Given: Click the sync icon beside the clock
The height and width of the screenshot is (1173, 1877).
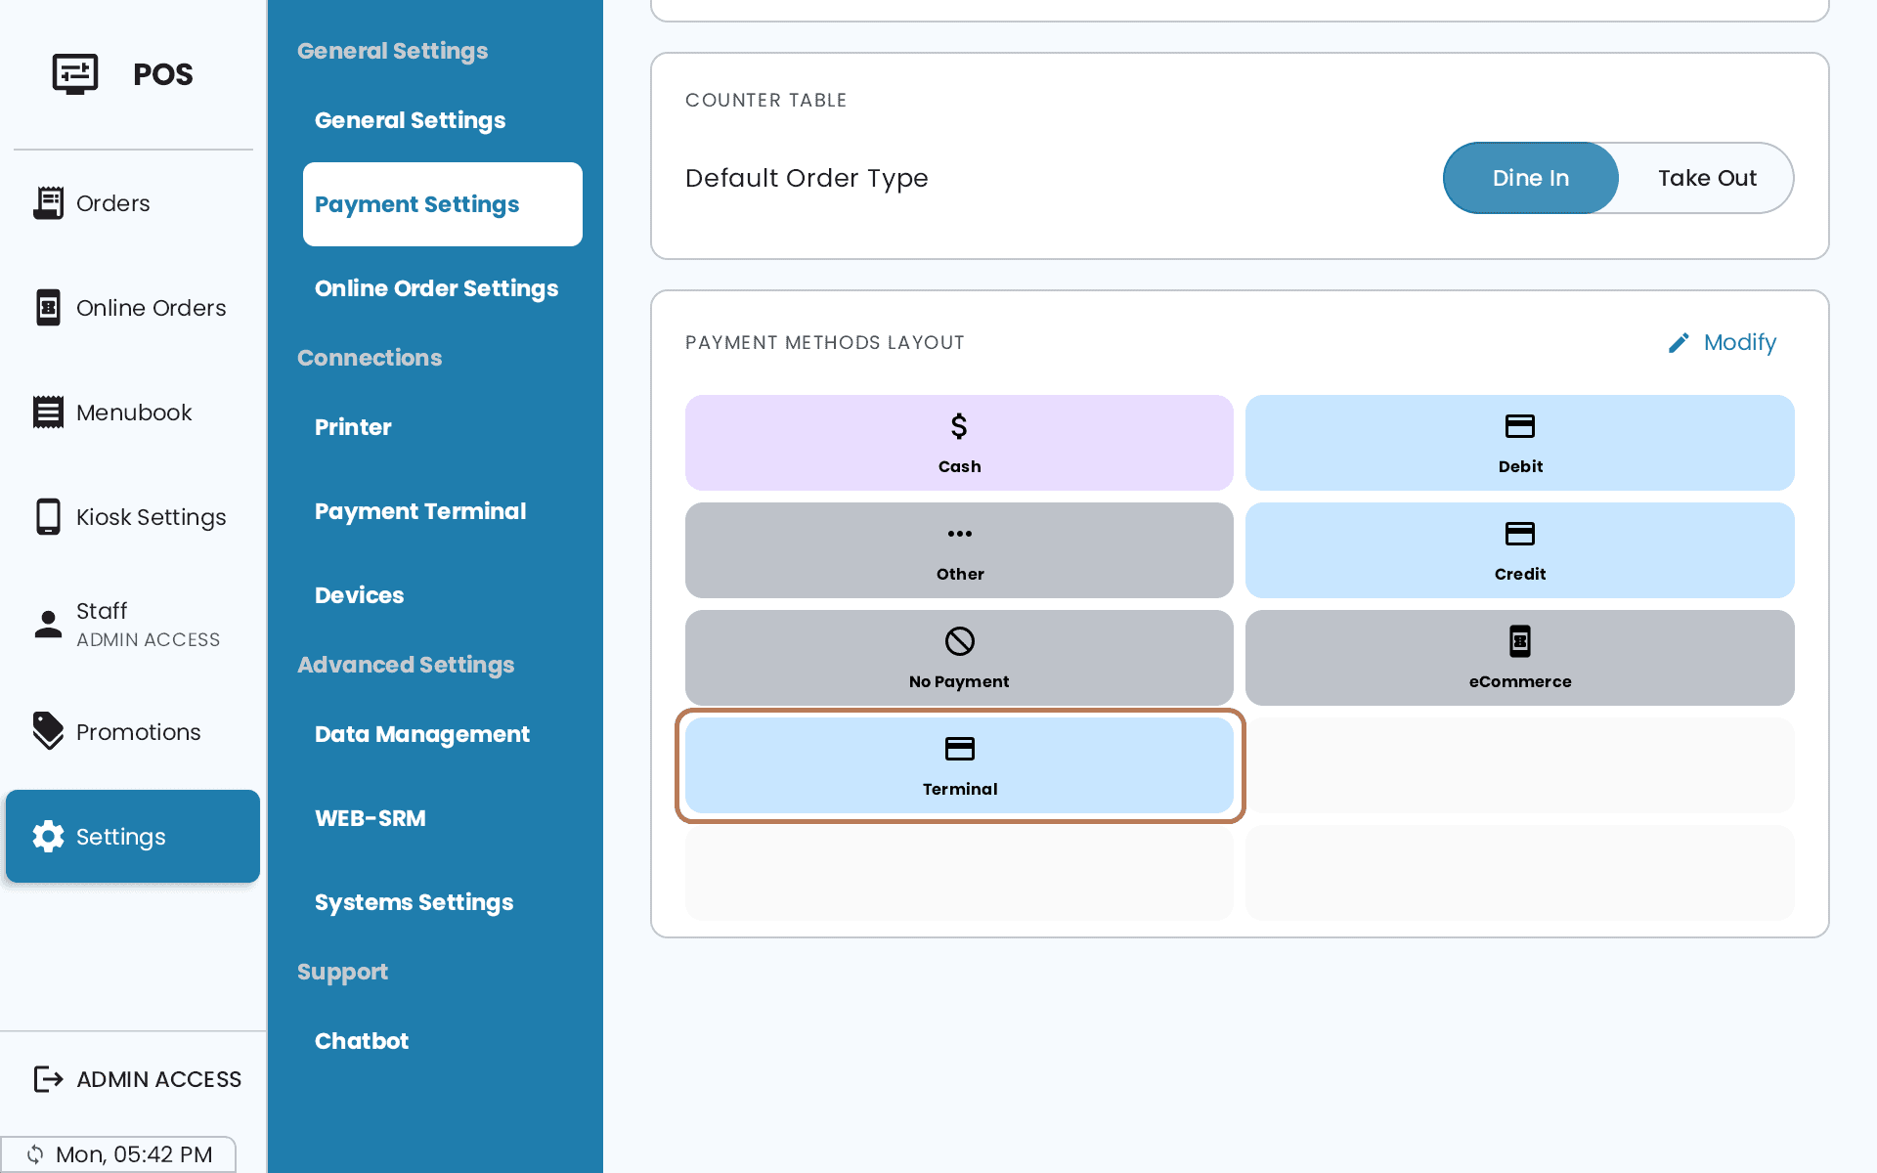Looking at the screenshot, I should coord(35,1154).
